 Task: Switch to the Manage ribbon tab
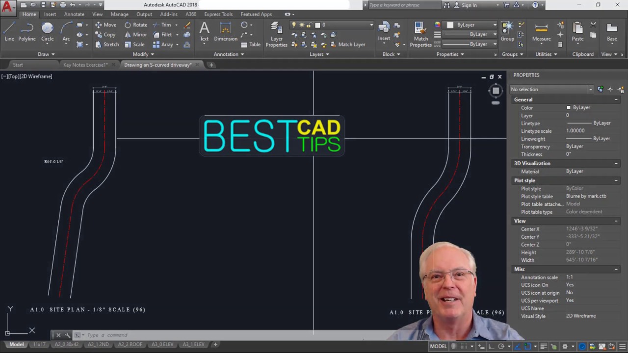point(119,14)
